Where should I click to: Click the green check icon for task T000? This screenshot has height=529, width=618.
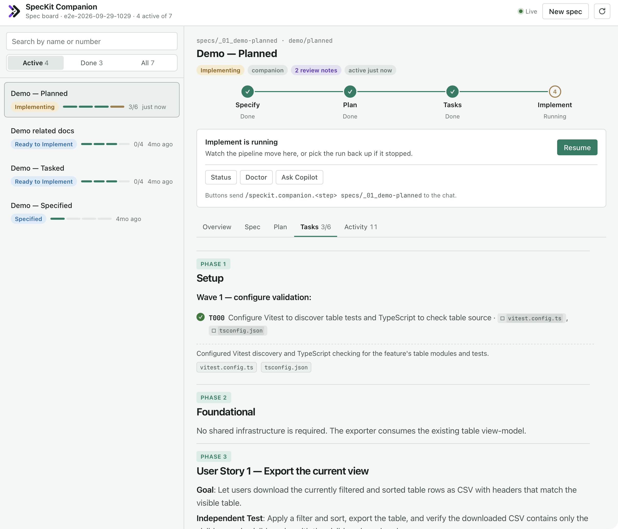click(201, 317)
